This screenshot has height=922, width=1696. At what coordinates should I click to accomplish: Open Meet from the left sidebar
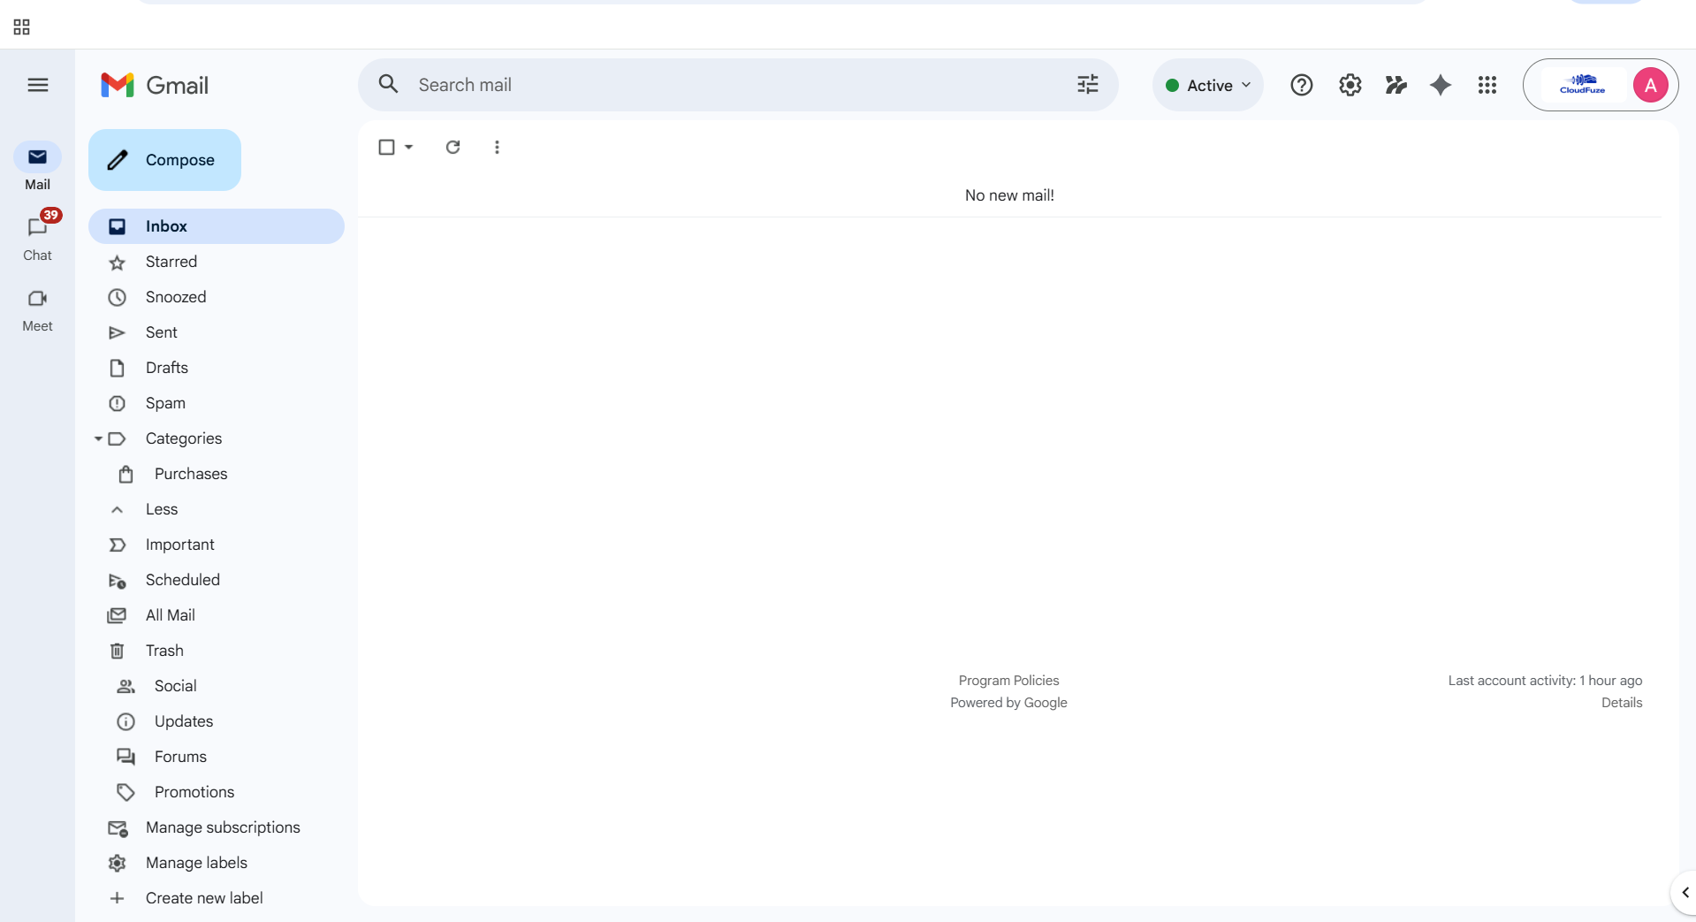37,308
